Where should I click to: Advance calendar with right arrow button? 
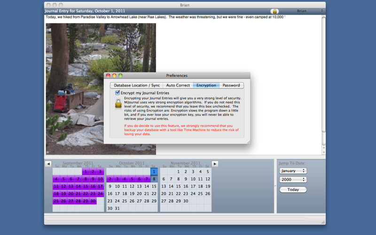point(215,164)
